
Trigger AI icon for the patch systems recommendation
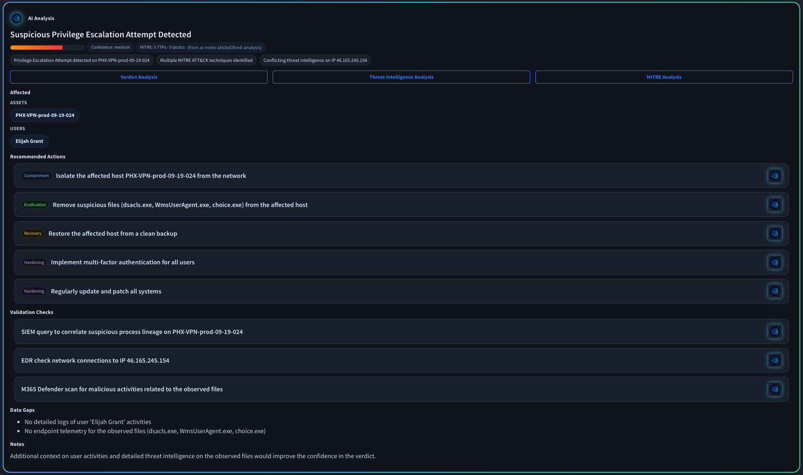tap(775, 291)
